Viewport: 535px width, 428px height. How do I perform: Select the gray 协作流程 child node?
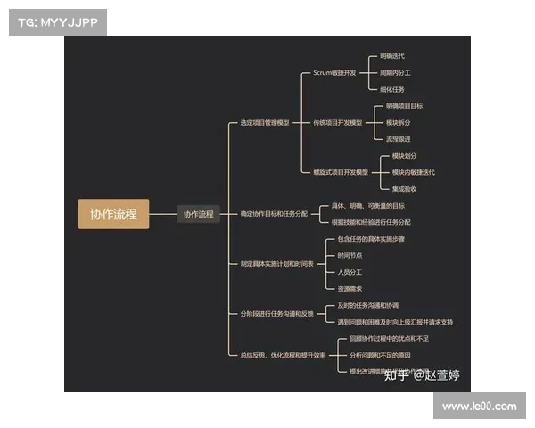click(198, 214)
